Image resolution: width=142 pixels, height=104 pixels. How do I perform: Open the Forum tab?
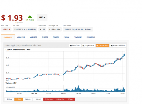click(66, 37)
